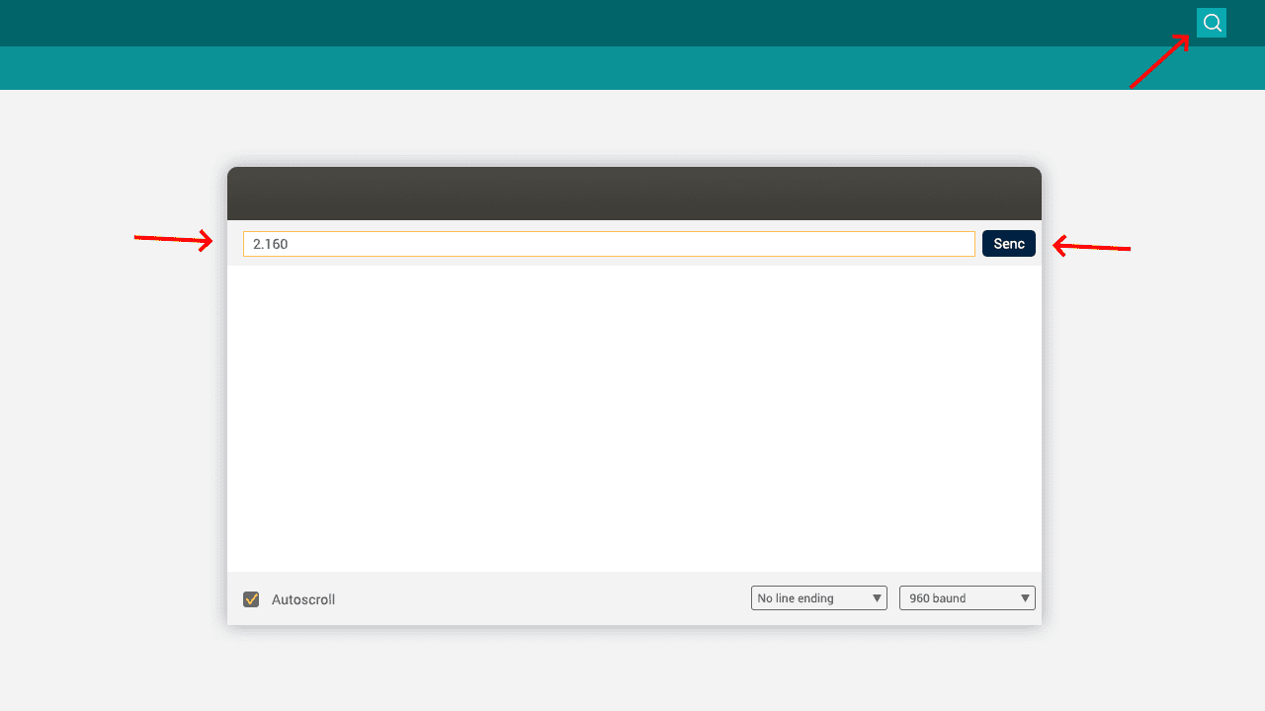The width and height of the screenshot is (1265, 711).
Task: Click the red arrow right of Send button
Action: pyautogui.click(x=1091, y=246)
